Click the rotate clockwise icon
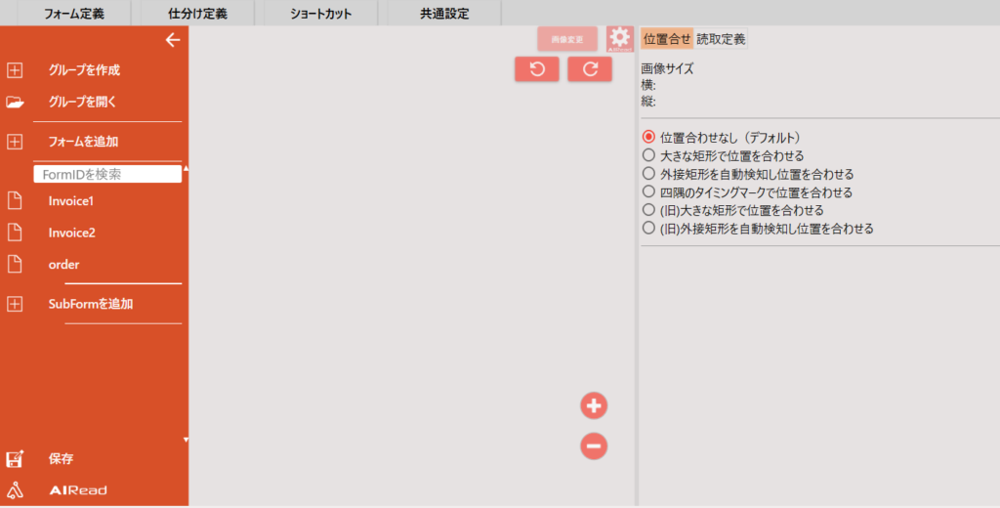The height and width of the screenshot is (508, 1000). 590,69
